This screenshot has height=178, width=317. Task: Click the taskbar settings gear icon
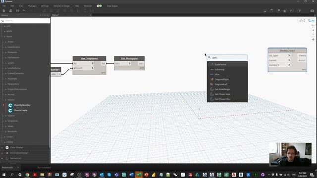tap(20, 175)
